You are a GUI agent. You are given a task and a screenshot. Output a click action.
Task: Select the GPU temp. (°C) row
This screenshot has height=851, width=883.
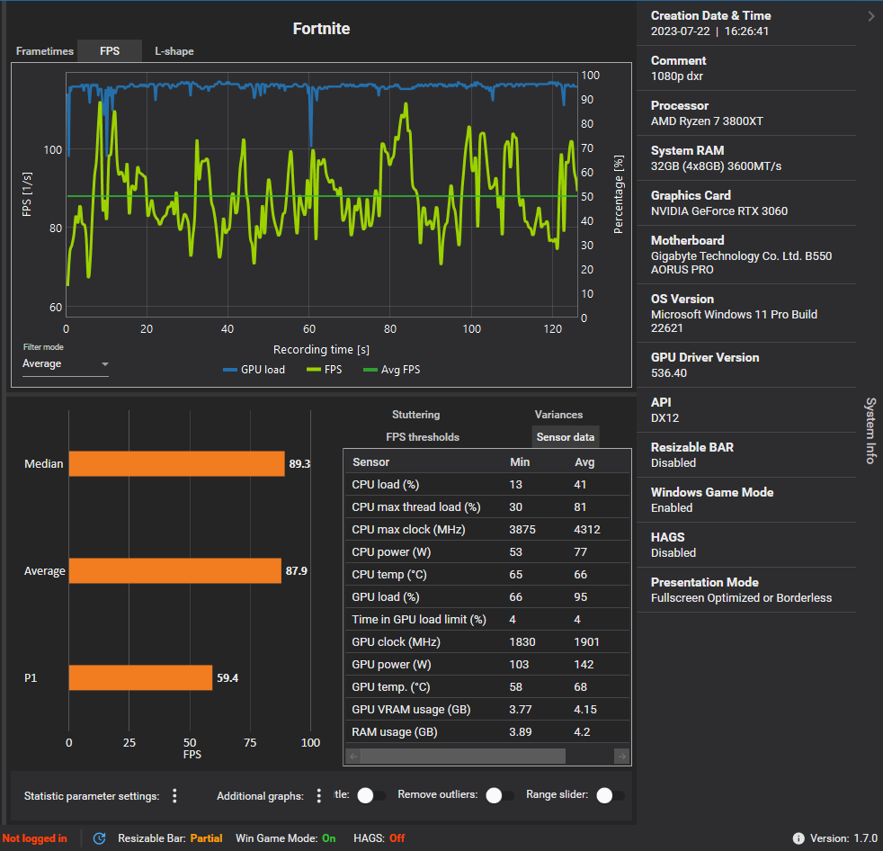(487, 687)
